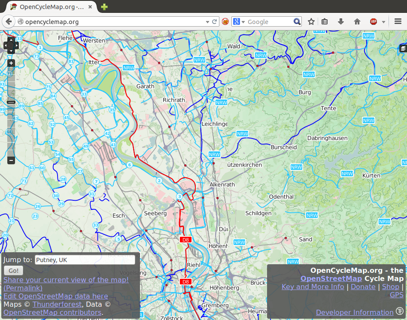This screenshot has width=407, height=320.
Task: Focus the Jump to input field
Action: coord(85,260)
